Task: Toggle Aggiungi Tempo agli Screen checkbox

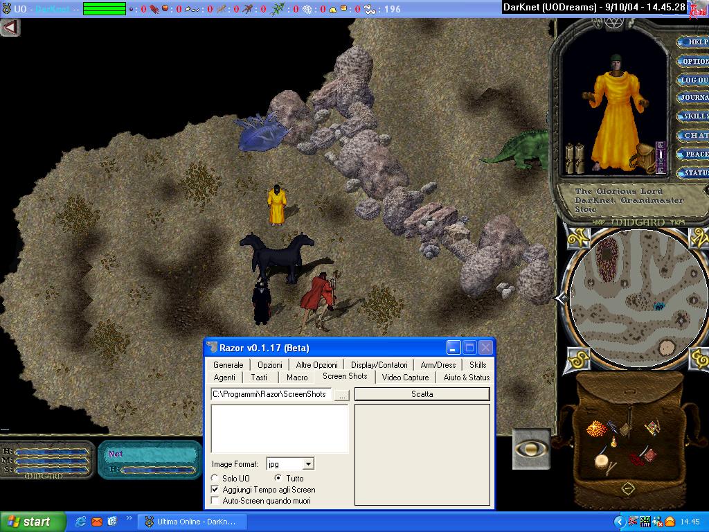Action: [x=215, y=490]
